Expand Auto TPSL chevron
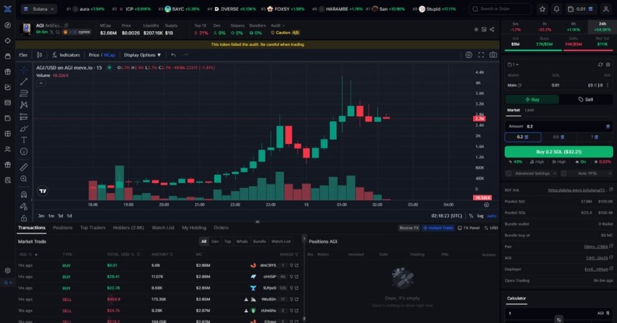 (610, 174)
